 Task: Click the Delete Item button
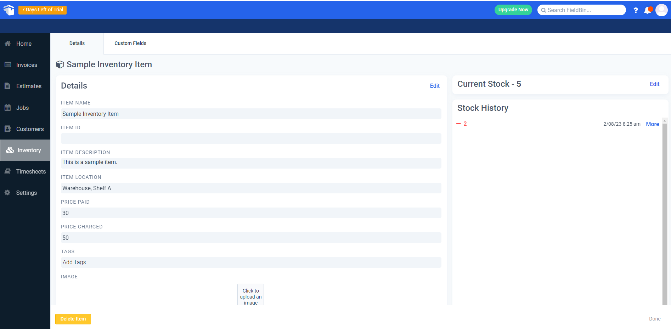tap(73, 319)
